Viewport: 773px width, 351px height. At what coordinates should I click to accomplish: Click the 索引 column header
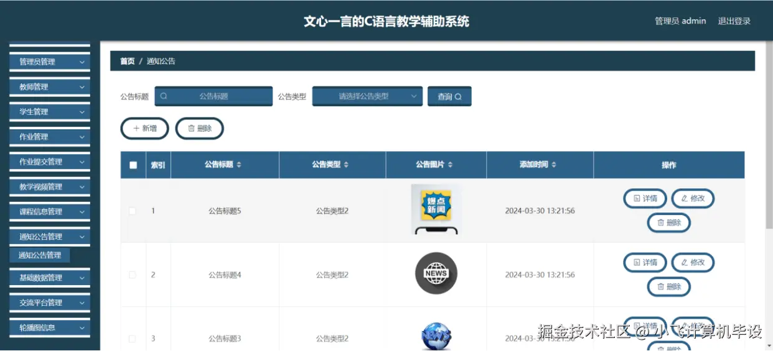pyautogui.click(x=158, y=165)
